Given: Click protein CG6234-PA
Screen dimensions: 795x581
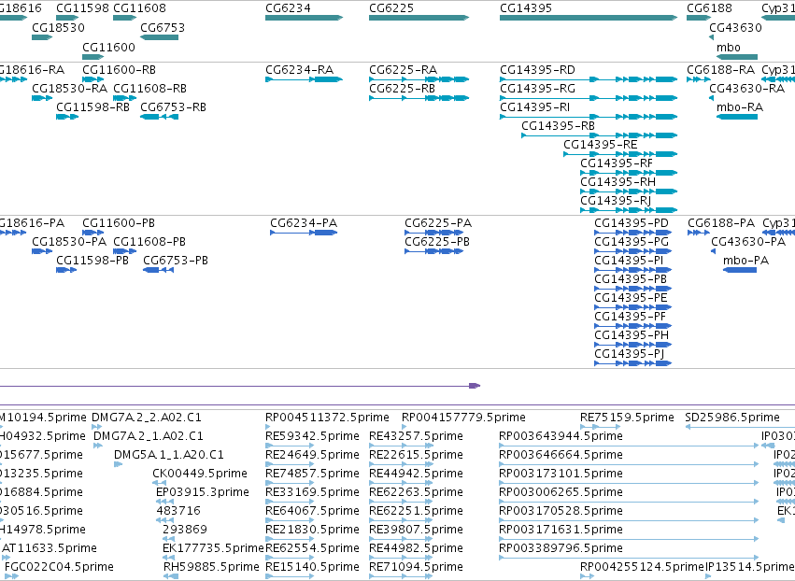Looking at the screenshot, I should pos(304,233).
